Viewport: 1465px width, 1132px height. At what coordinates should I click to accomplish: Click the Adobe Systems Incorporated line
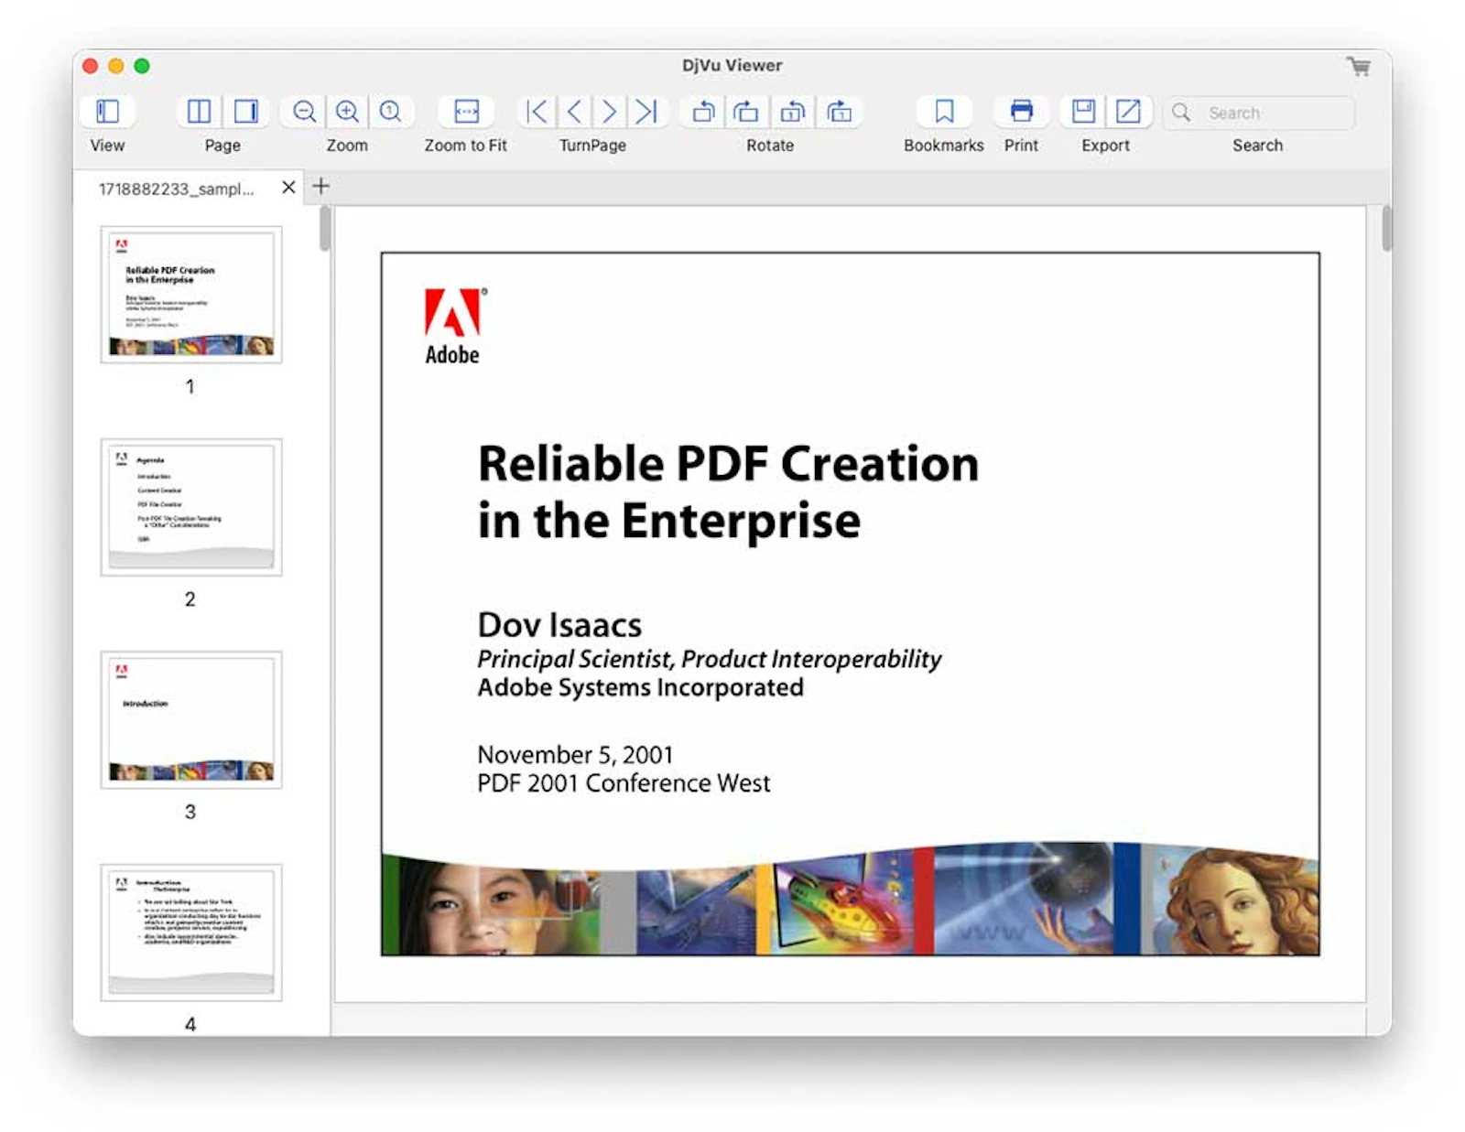[640, 687]
